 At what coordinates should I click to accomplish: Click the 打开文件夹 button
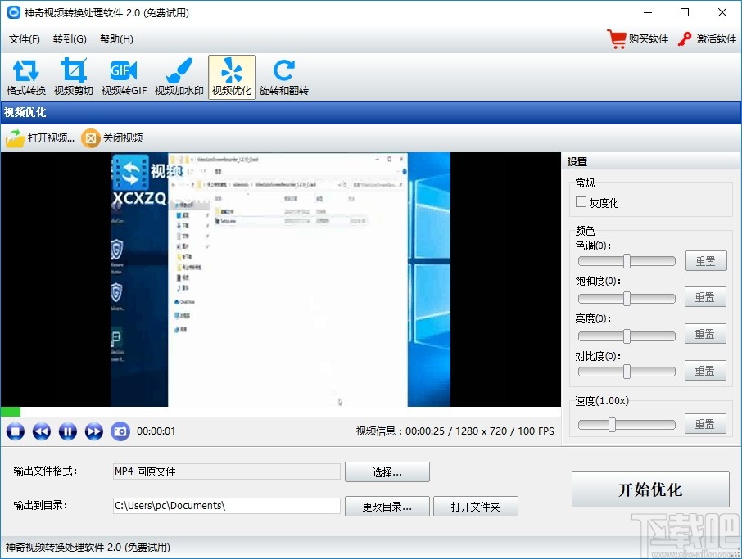pos(476,507)
